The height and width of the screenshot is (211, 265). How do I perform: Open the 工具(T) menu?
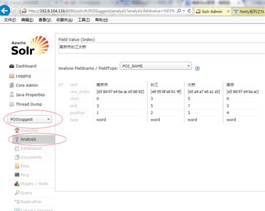[x=84, y=20]
